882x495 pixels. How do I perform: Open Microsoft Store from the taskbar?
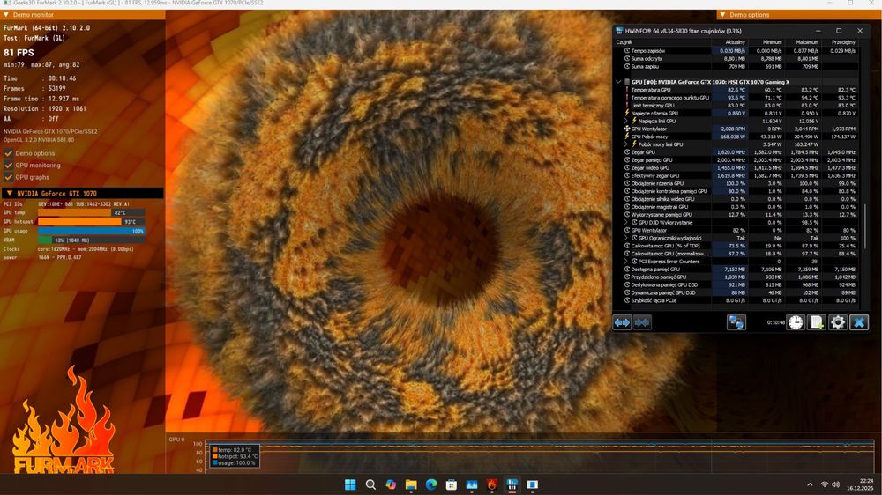click(451, 484)
